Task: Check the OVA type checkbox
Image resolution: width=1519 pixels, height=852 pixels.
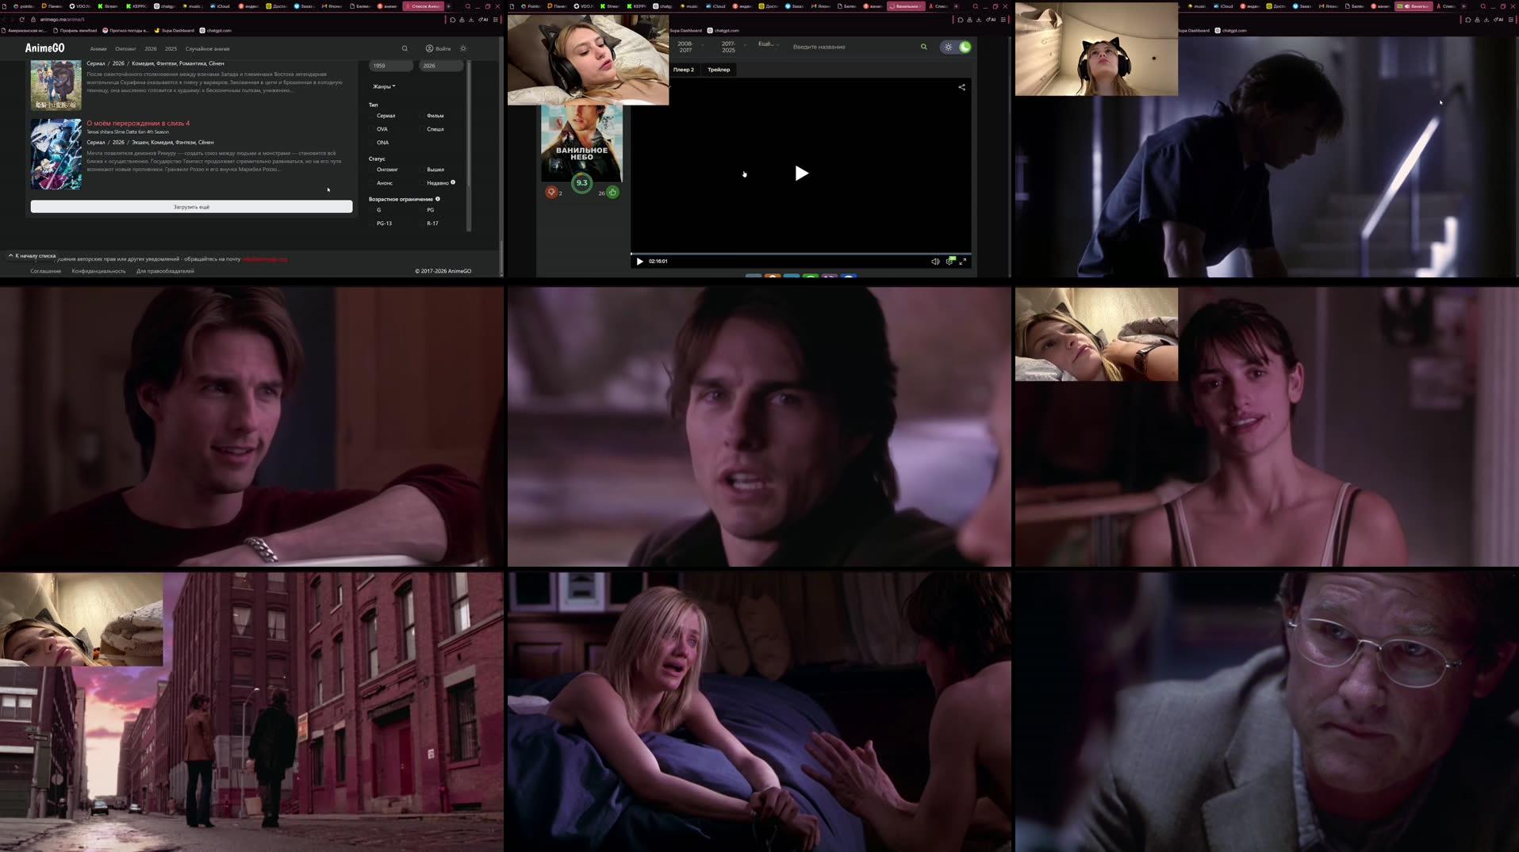Action: 372,129
